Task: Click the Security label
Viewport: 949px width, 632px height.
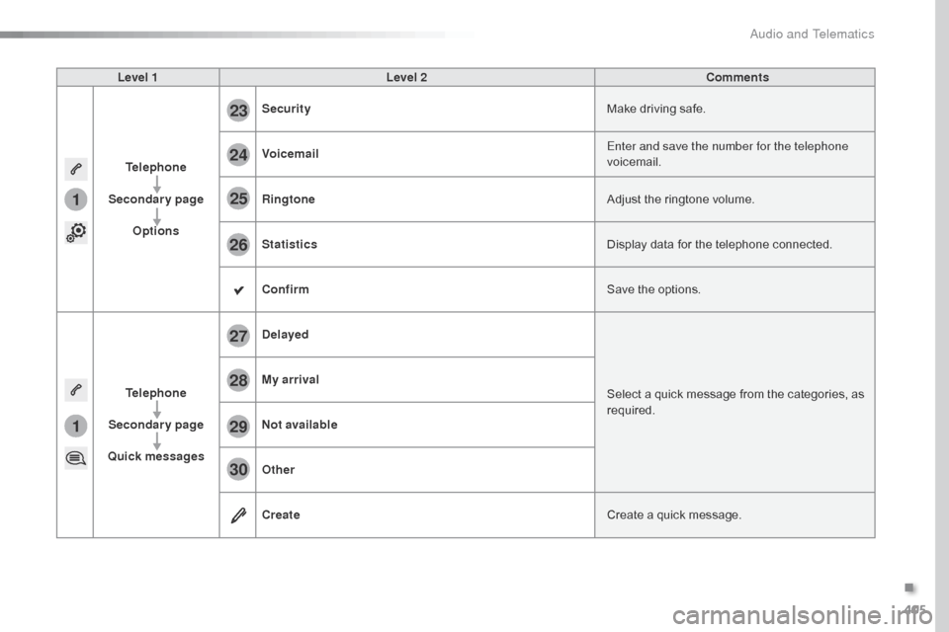Action: click(287, 109)
